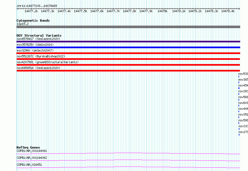Pick the 14477.7k ruler position label
The width and height of the screenshot is (248, 171).
[113, 11]
